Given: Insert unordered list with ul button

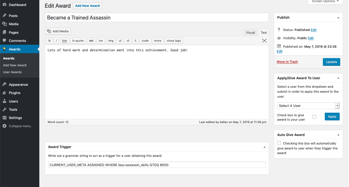Looking at the screenshot, I should click(x=120, y=41).
